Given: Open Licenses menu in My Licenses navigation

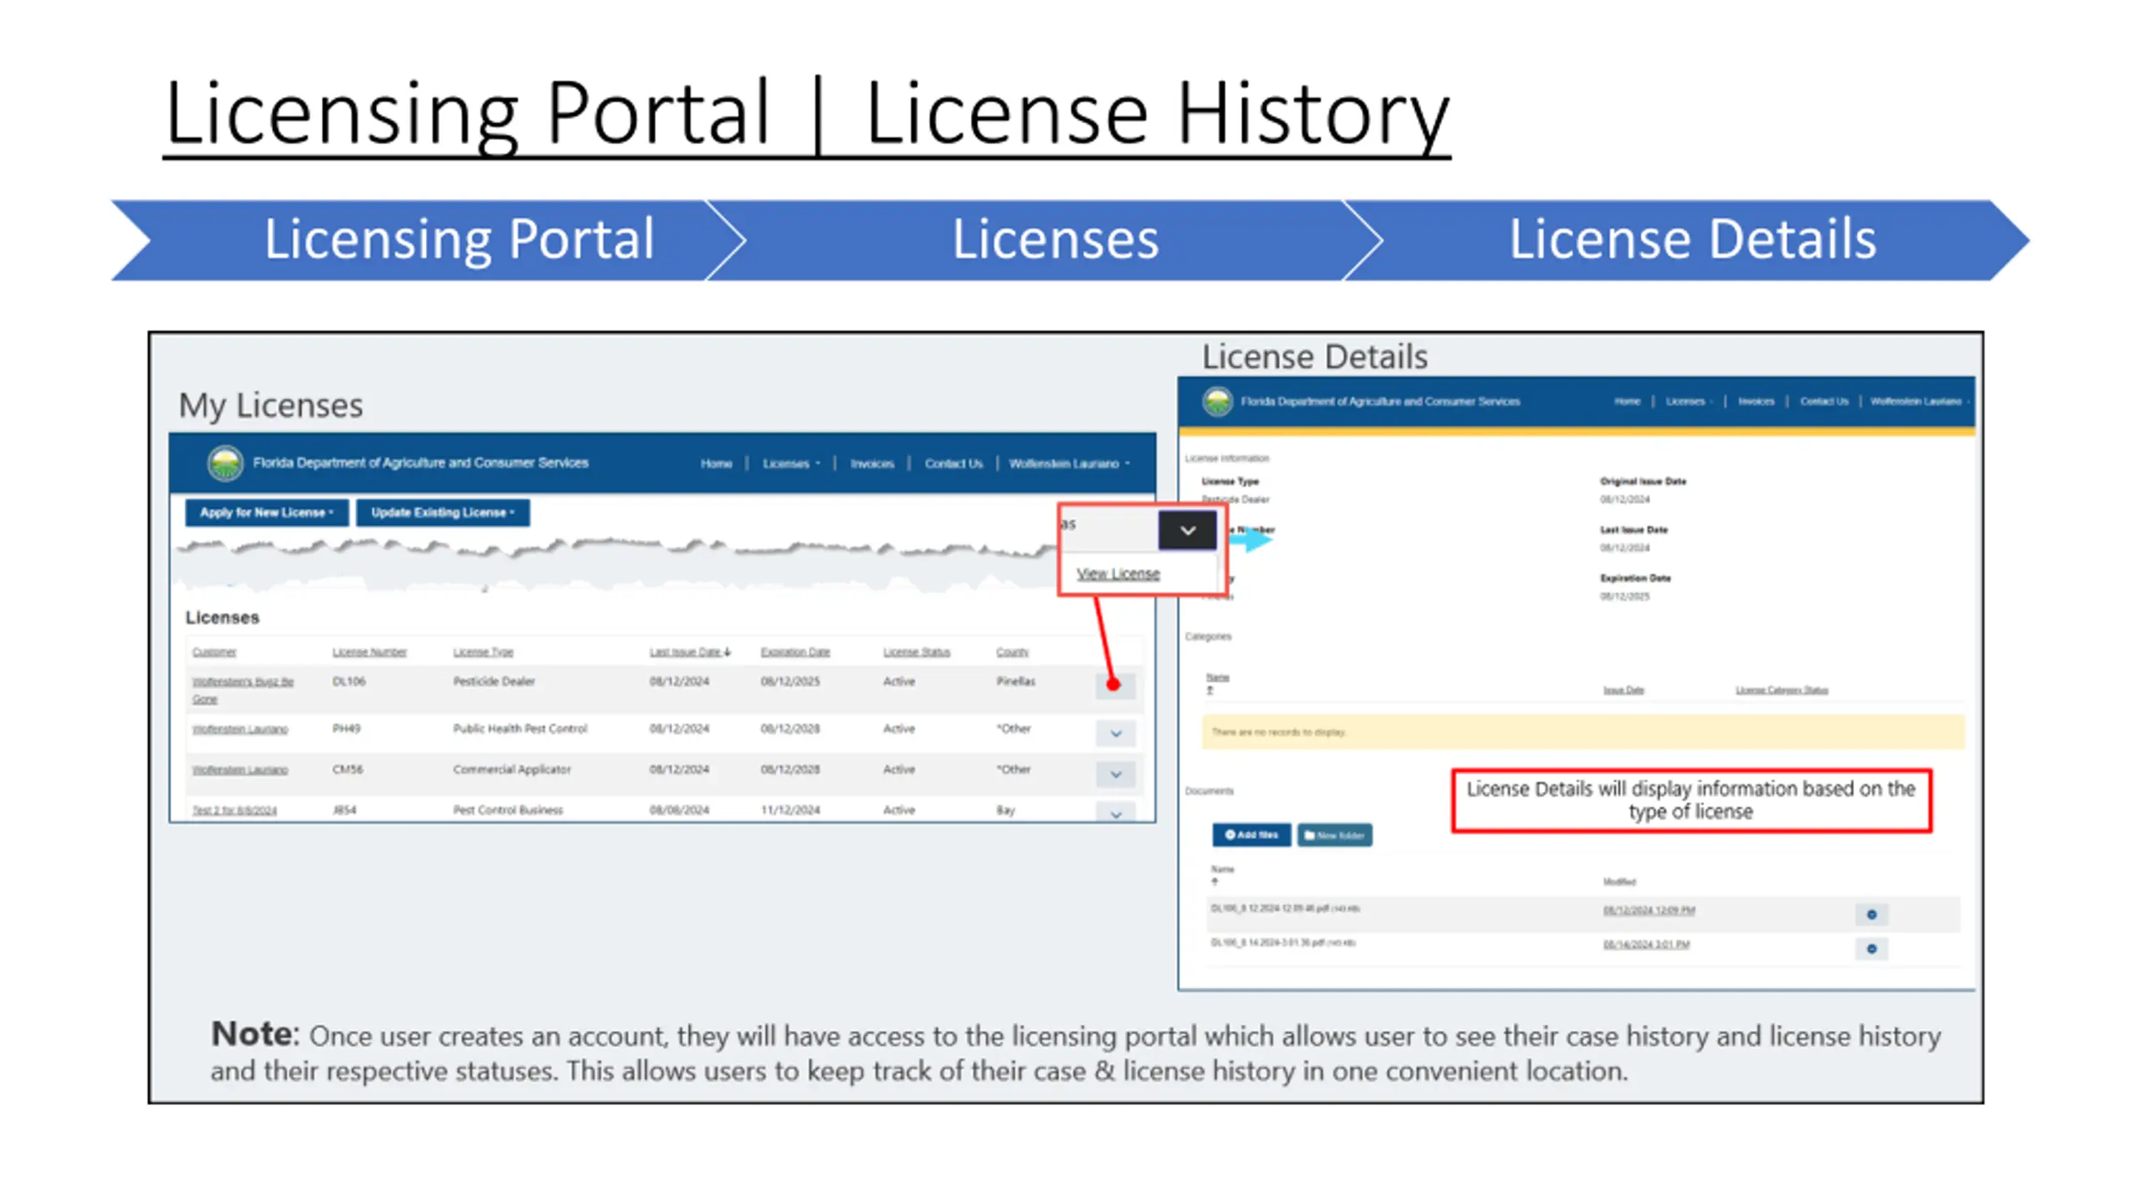Looking at the screenshot, I should 790,463.
